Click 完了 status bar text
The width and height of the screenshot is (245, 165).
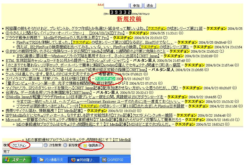click(7, 152)
